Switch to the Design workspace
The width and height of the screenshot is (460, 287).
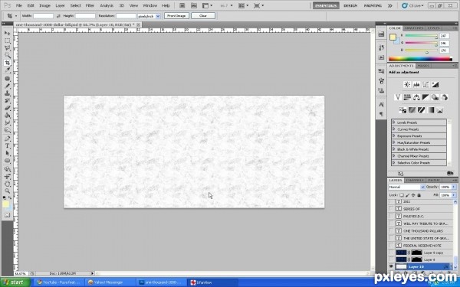[350, 5]
